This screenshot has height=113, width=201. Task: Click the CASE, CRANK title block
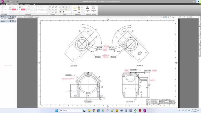[x=166, y=100]
